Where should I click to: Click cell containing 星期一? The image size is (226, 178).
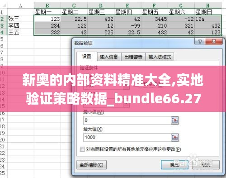[47, 12]
